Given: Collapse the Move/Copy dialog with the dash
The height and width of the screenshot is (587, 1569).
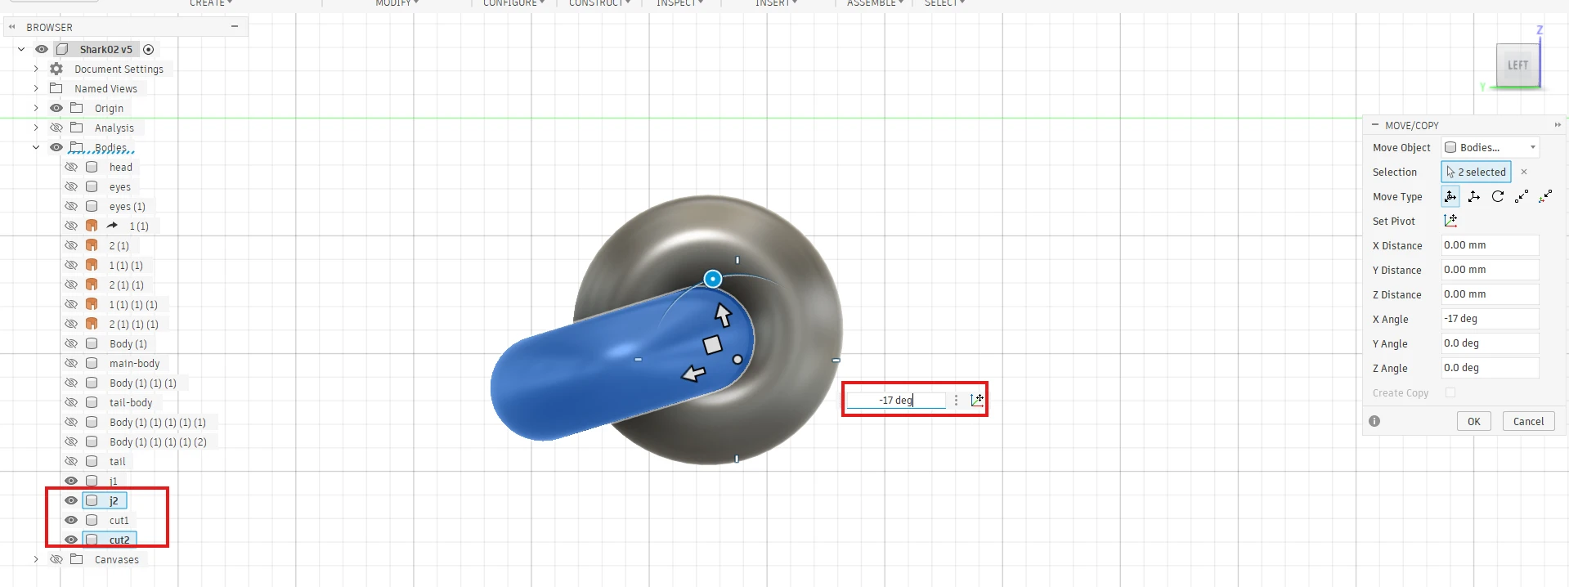Looking at the screenshot, I should [x=1375, y=125].
